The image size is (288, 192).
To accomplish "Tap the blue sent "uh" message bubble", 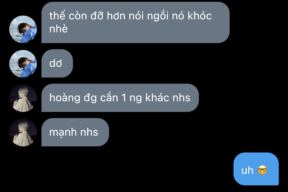I will [x=256, y=169].
